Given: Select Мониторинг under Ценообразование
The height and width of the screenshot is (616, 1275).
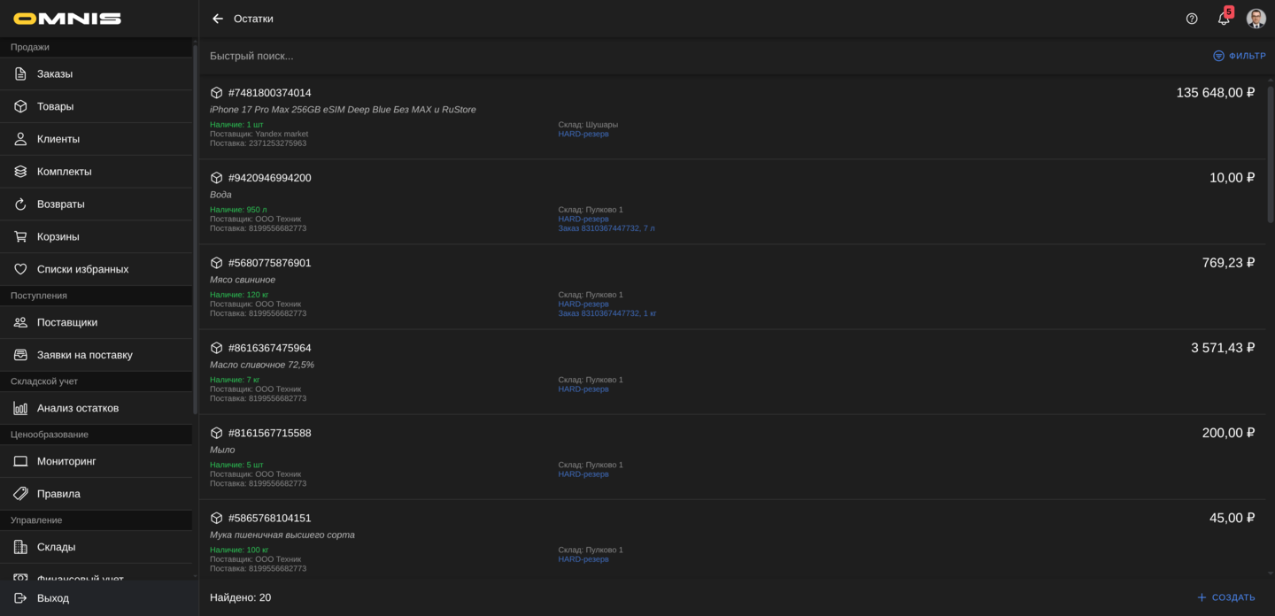Looking at the screenshot, I should [66, 461].
